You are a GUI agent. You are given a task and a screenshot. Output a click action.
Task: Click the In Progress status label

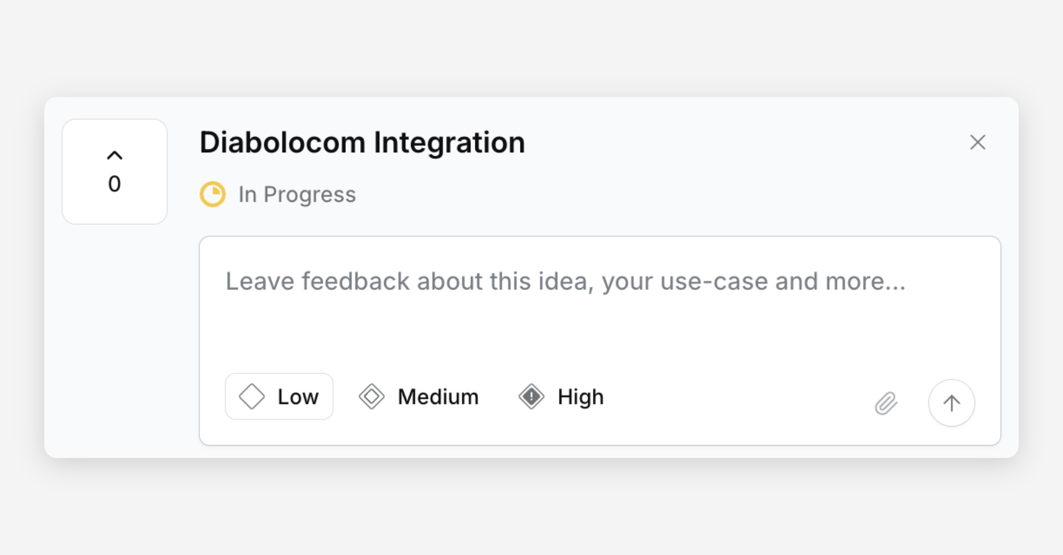tap(297, 194)
